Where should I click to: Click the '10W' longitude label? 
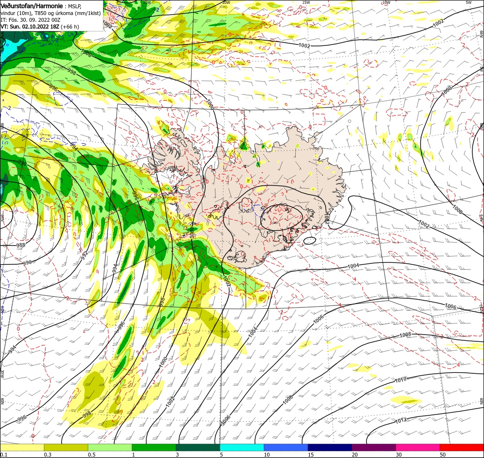click(386, 2)
